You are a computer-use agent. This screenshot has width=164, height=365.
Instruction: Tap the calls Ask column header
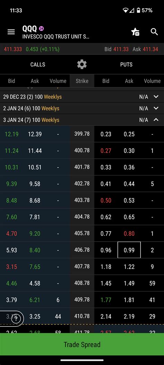[x=35, y=81]
